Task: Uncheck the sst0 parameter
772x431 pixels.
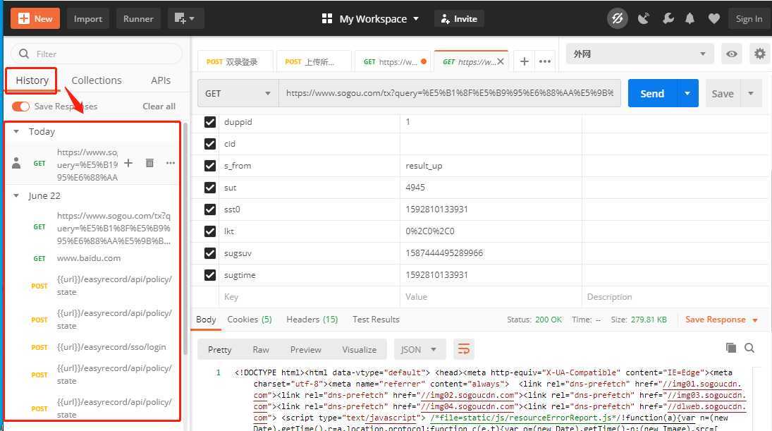Action: tap(210, 210)
